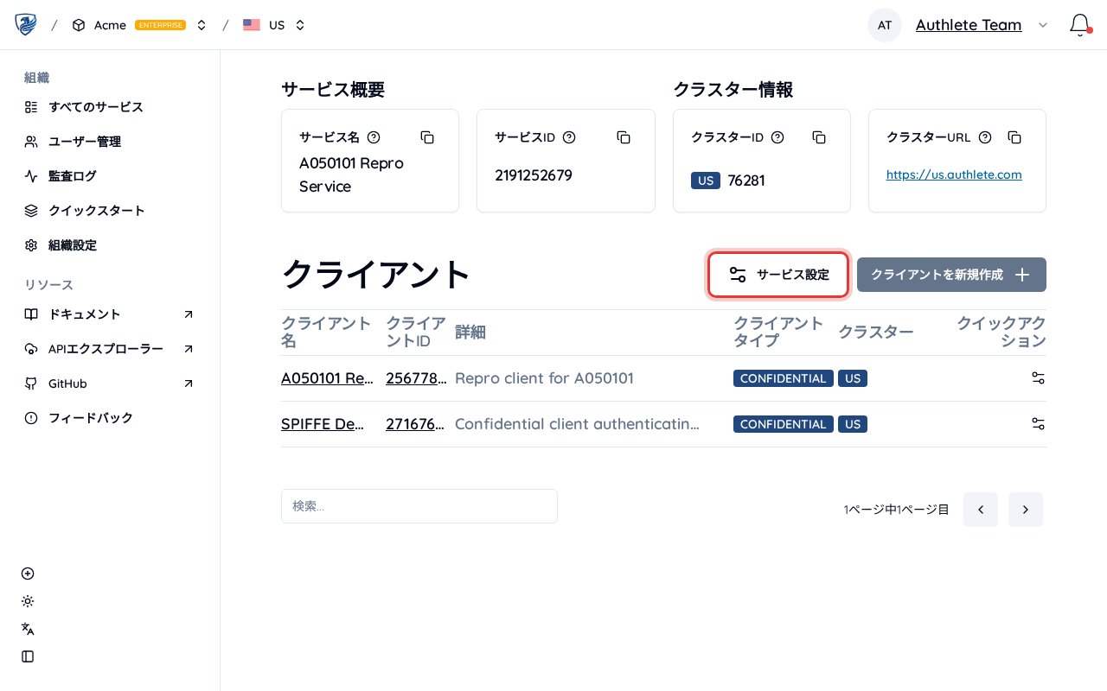This screenshot has width=1107, height=691.
Task: Open the A050101 Re... client name link
Action: tap(327, 378)
